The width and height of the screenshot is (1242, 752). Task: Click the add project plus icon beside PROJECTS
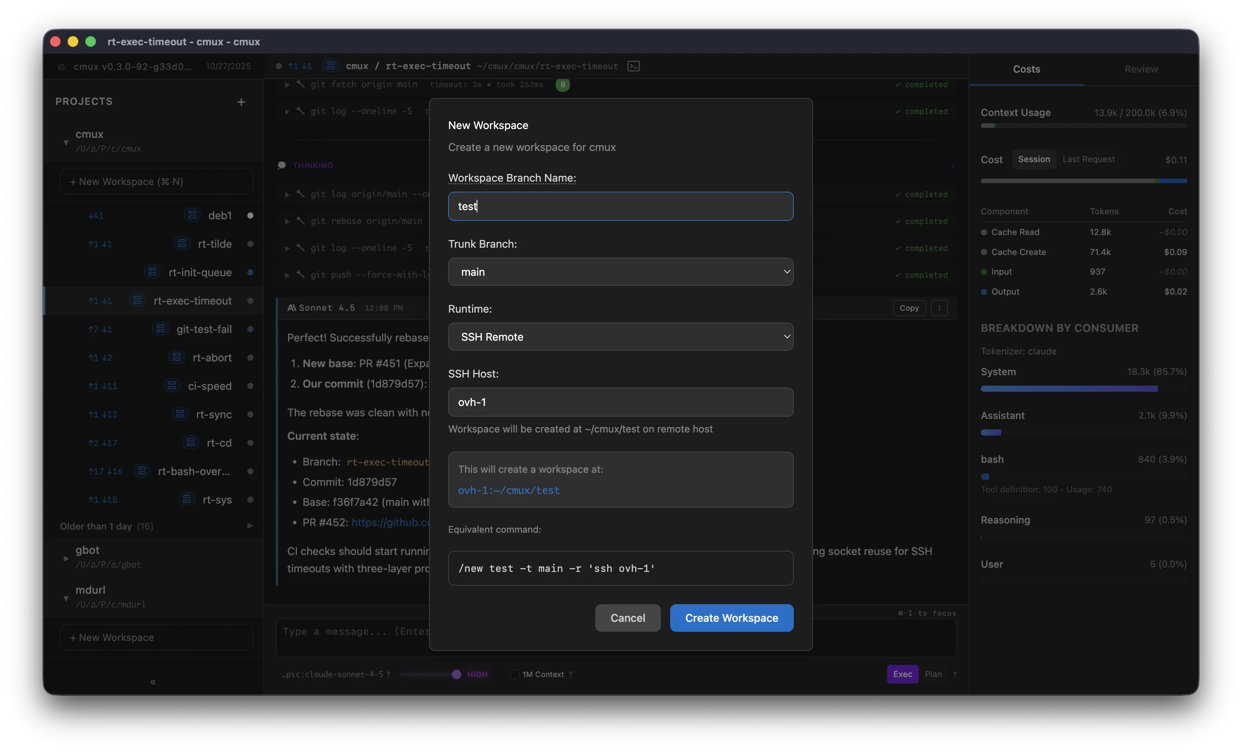[x=242, y=101]
